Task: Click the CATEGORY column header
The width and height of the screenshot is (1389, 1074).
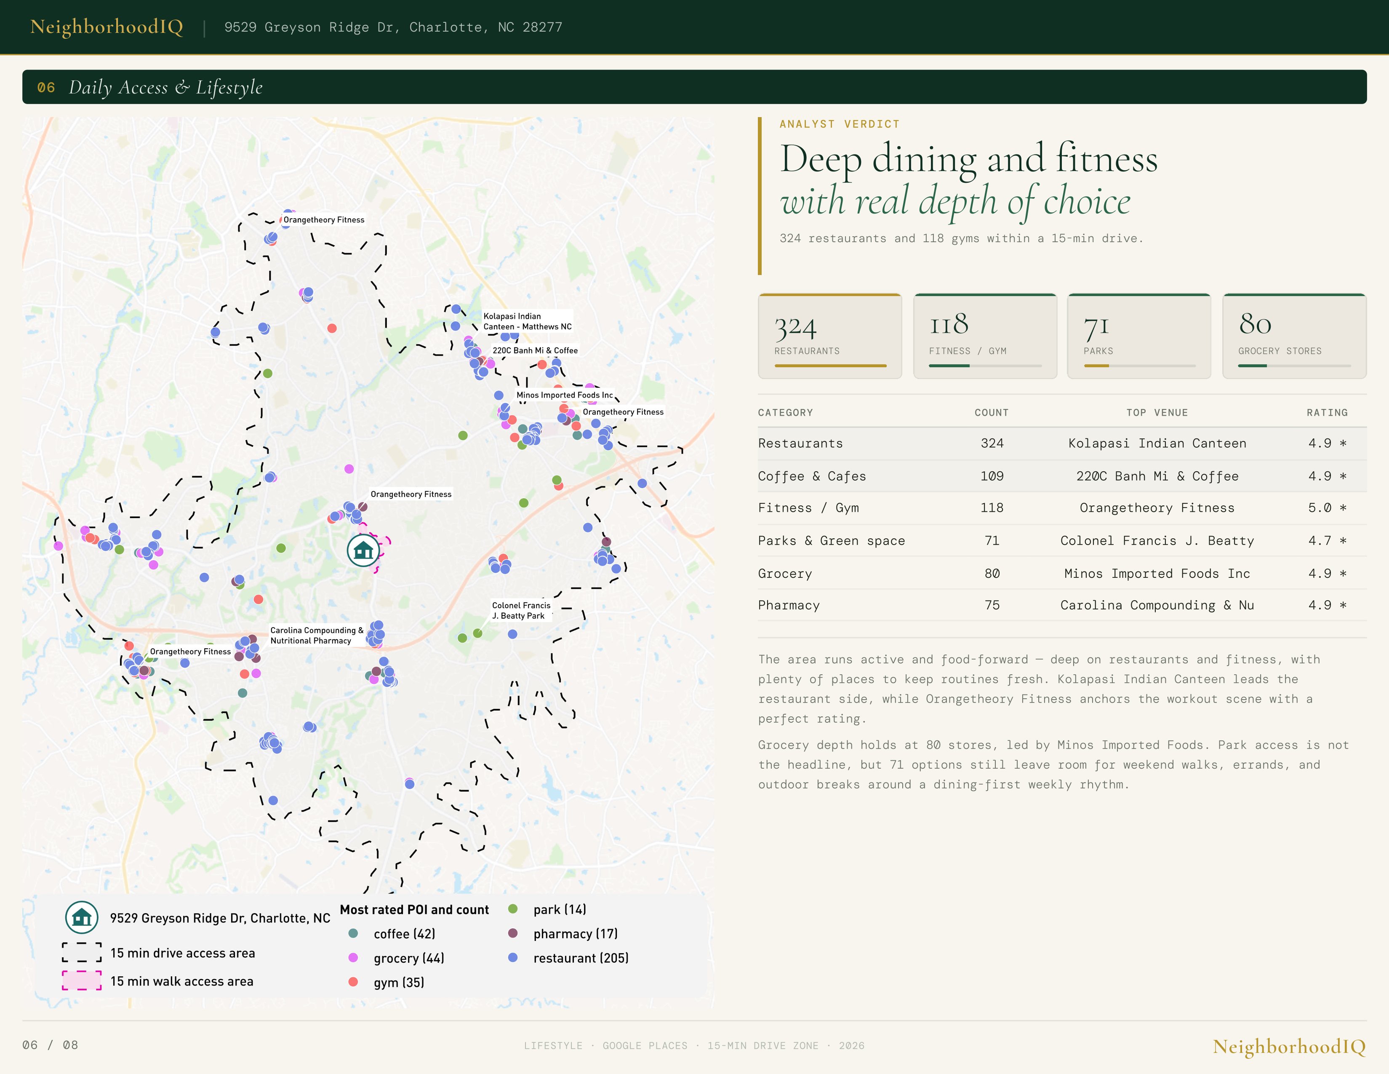Action: click(786, 413)
